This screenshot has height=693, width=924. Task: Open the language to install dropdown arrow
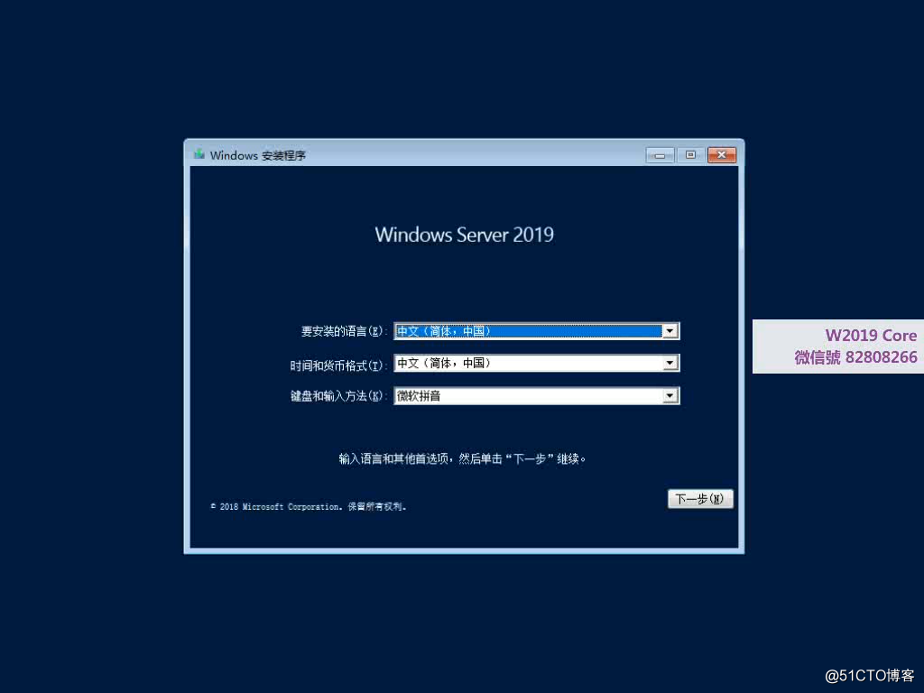point(670,331)
